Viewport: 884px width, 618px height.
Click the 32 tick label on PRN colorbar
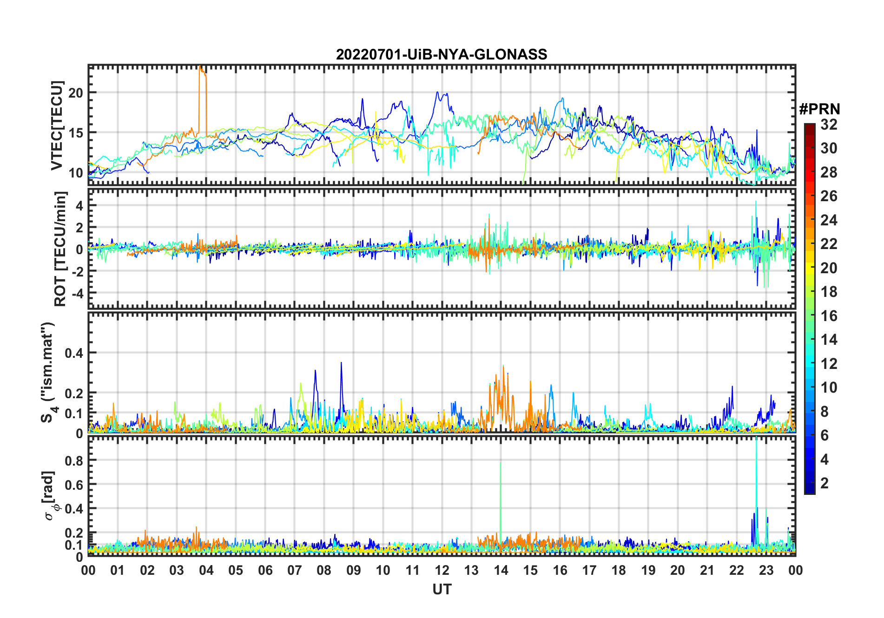(x=829, y=125)
